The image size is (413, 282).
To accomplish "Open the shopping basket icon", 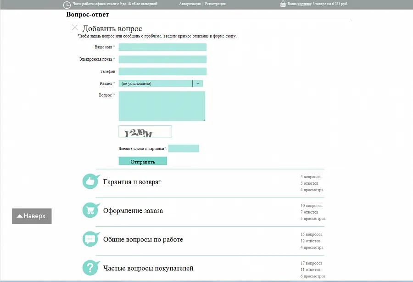I will pyautogui.click(x=283, y=4).
